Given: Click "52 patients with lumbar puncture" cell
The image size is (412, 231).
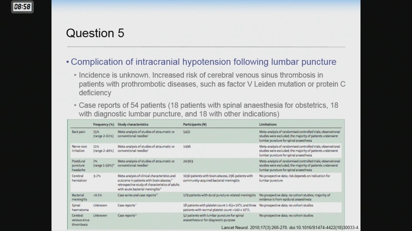Looking at the screenshot, I should tap(213, 218).
